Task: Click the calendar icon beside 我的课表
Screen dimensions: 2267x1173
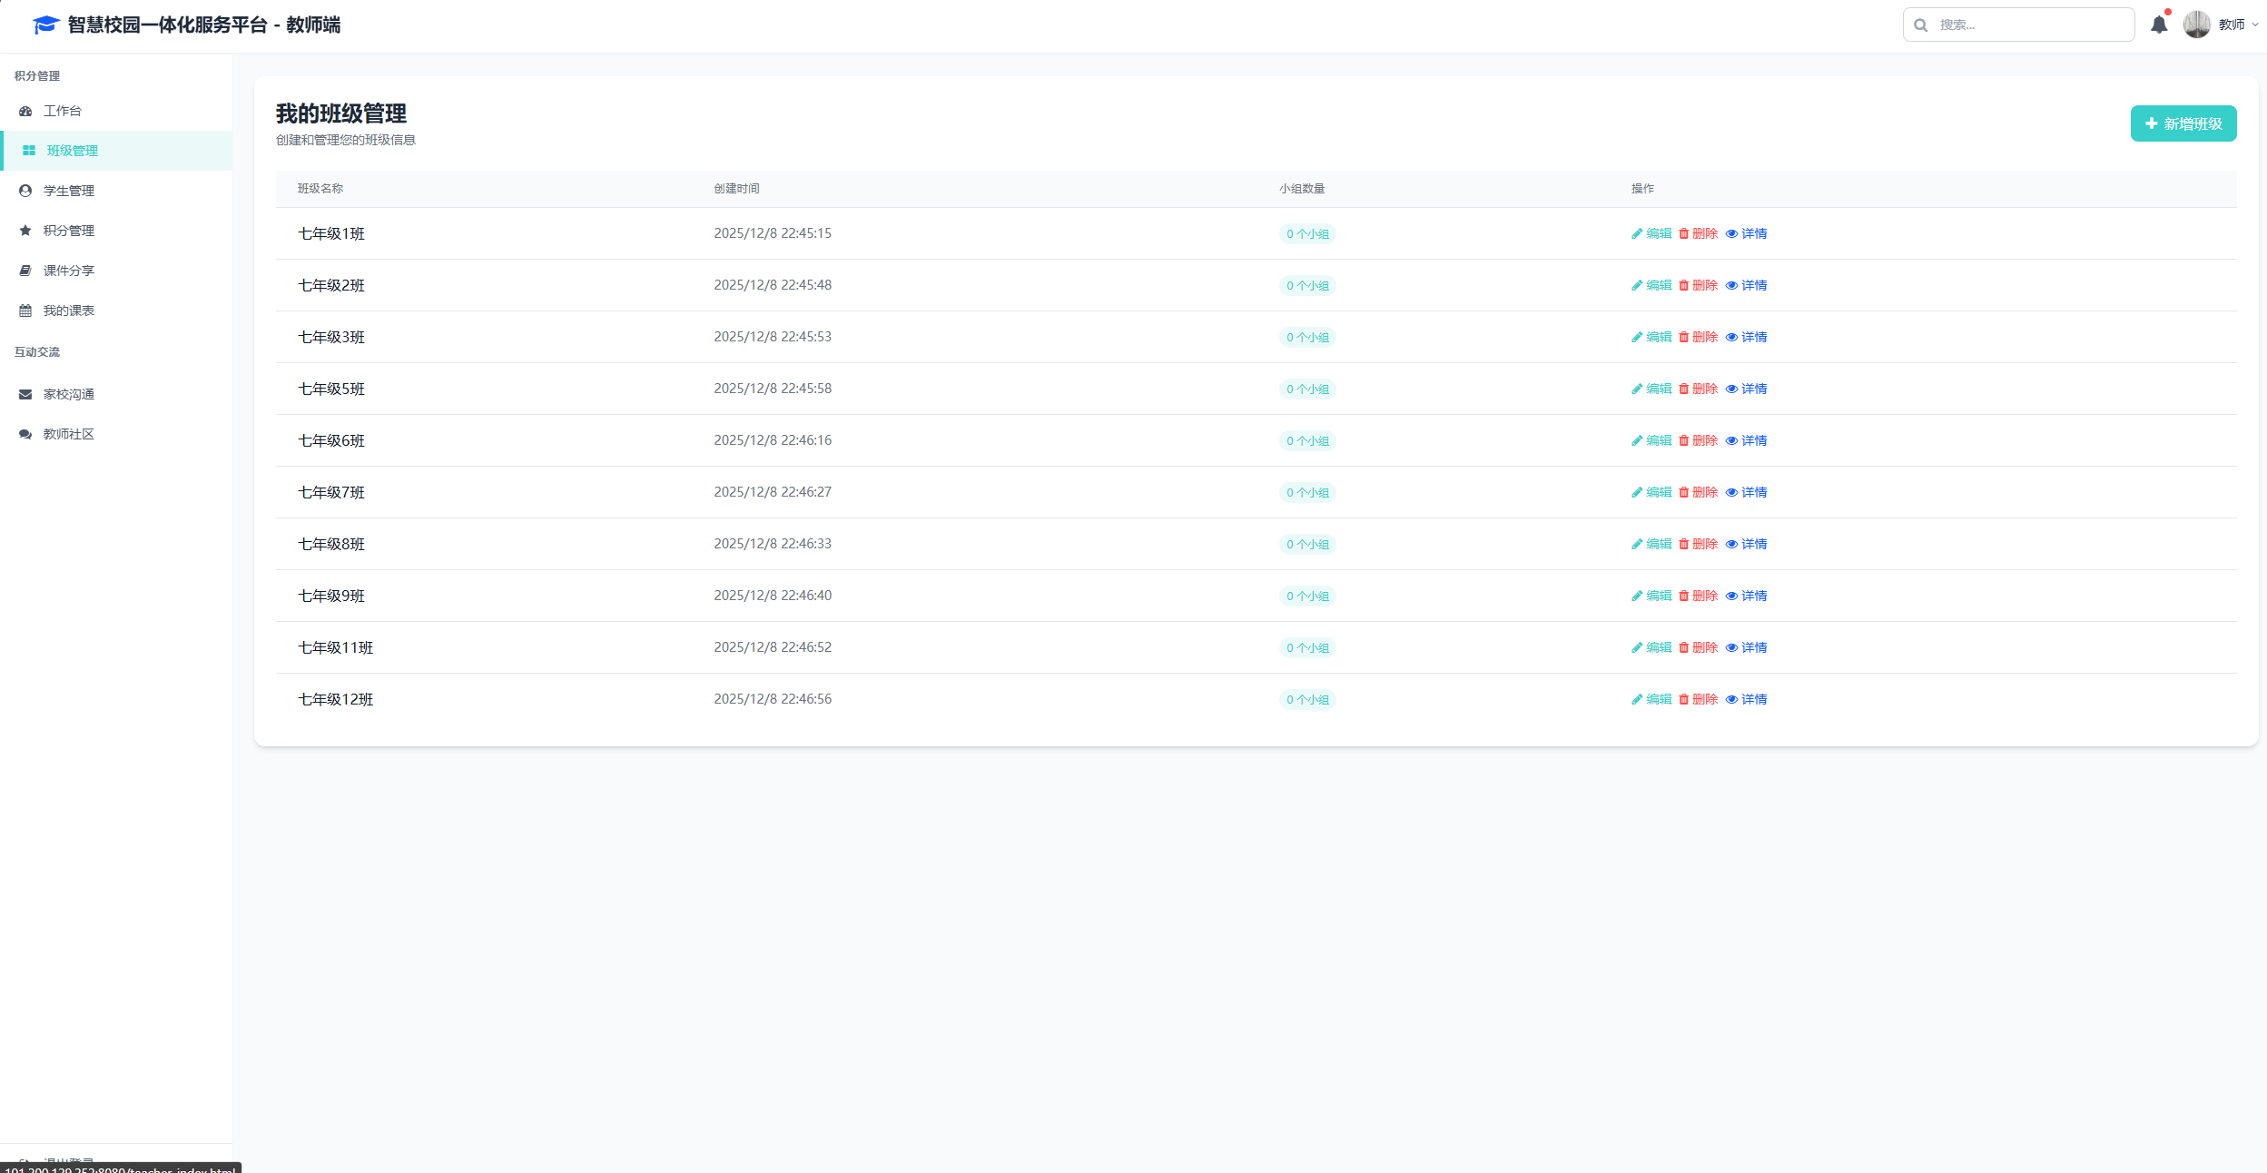Action: (25, 310)
